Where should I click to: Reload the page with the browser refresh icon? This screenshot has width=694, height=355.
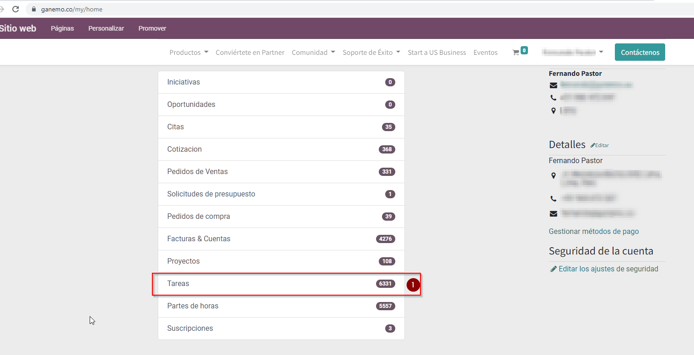pos(16,9)
